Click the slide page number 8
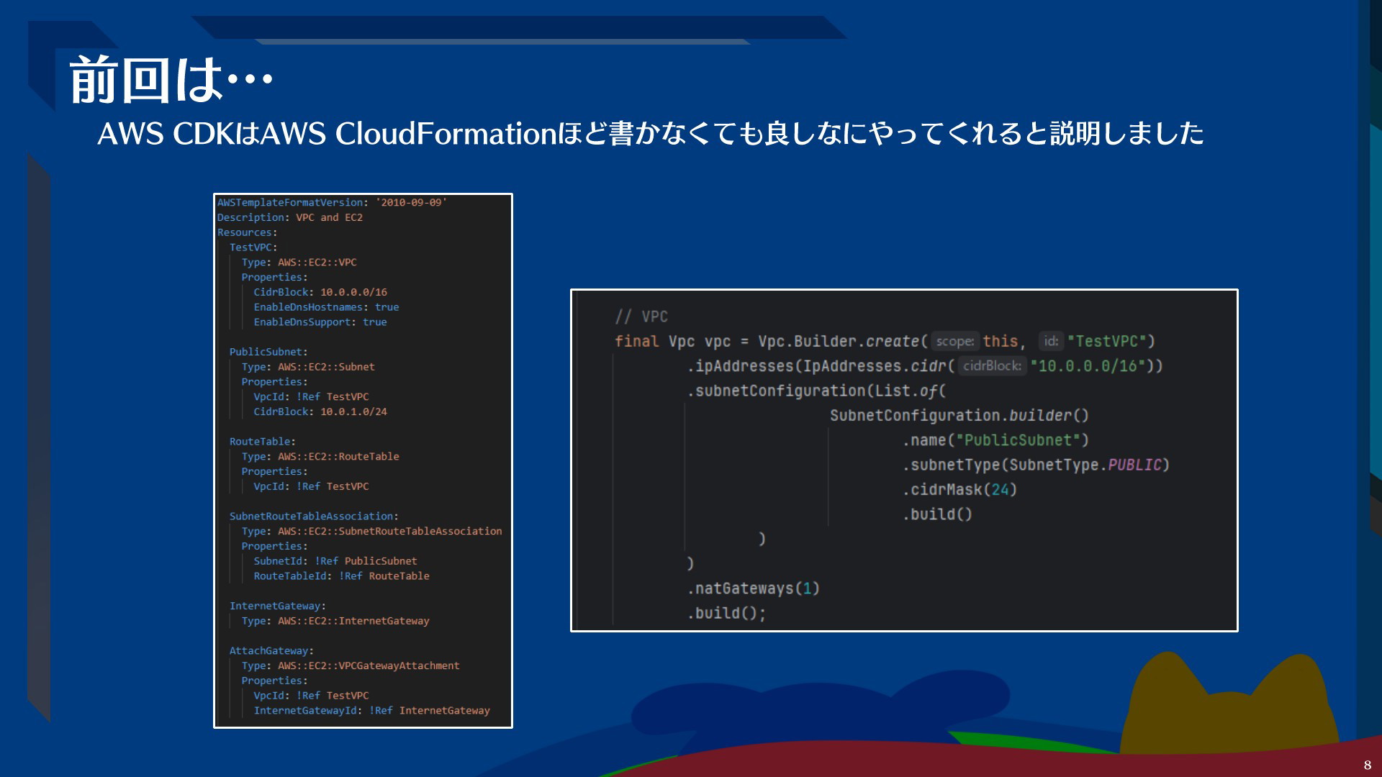 pyautogui.click(x=1367, y=765)
